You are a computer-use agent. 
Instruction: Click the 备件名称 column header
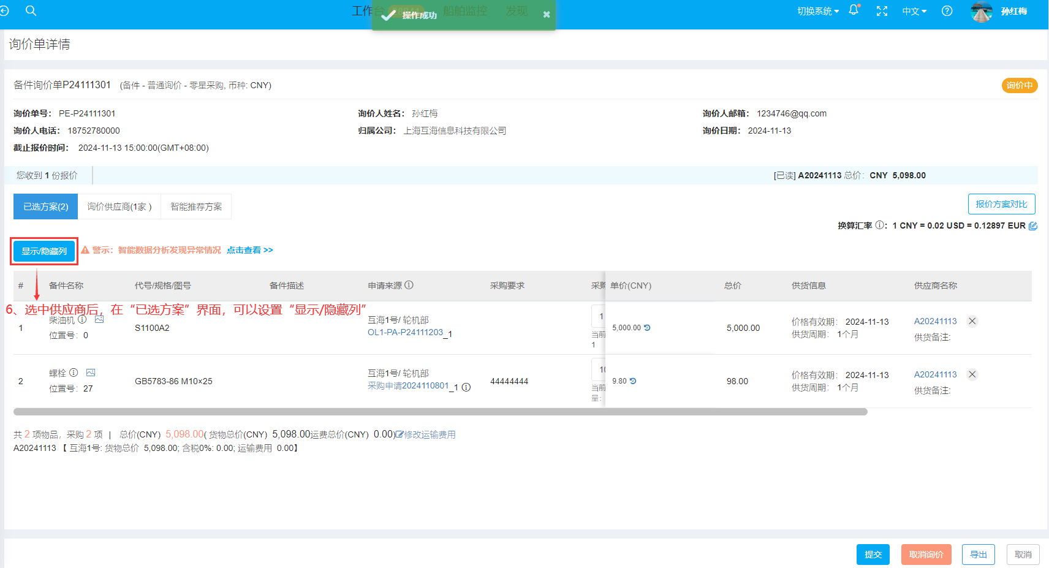click(66, 286)
